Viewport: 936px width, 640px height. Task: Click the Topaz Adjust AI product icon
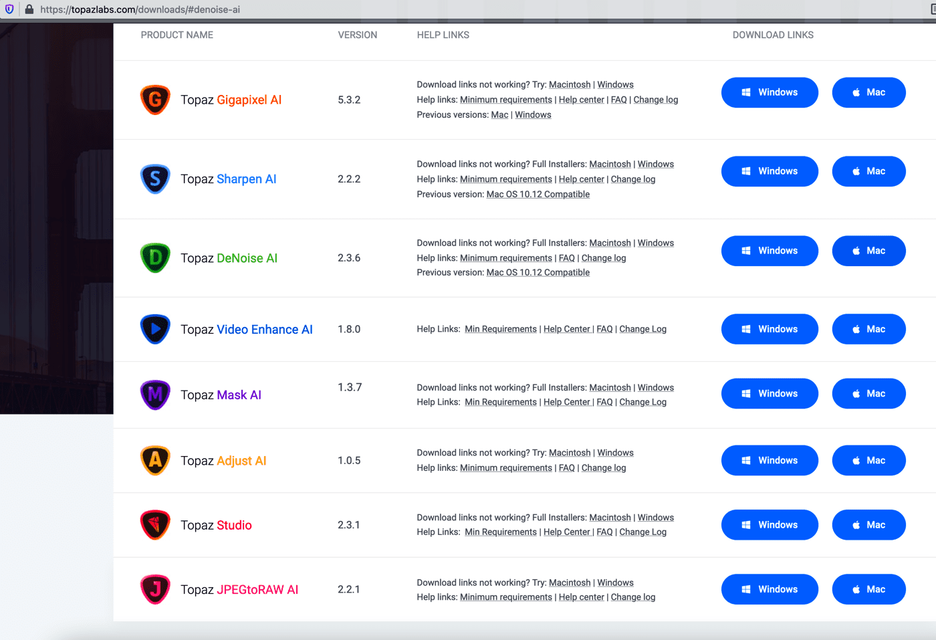click(155, 460)
